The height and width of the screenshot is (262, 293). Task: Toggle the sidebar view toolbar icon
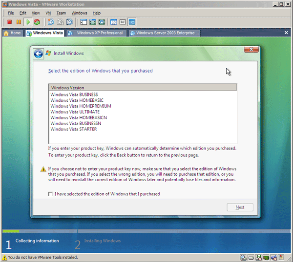84,22
